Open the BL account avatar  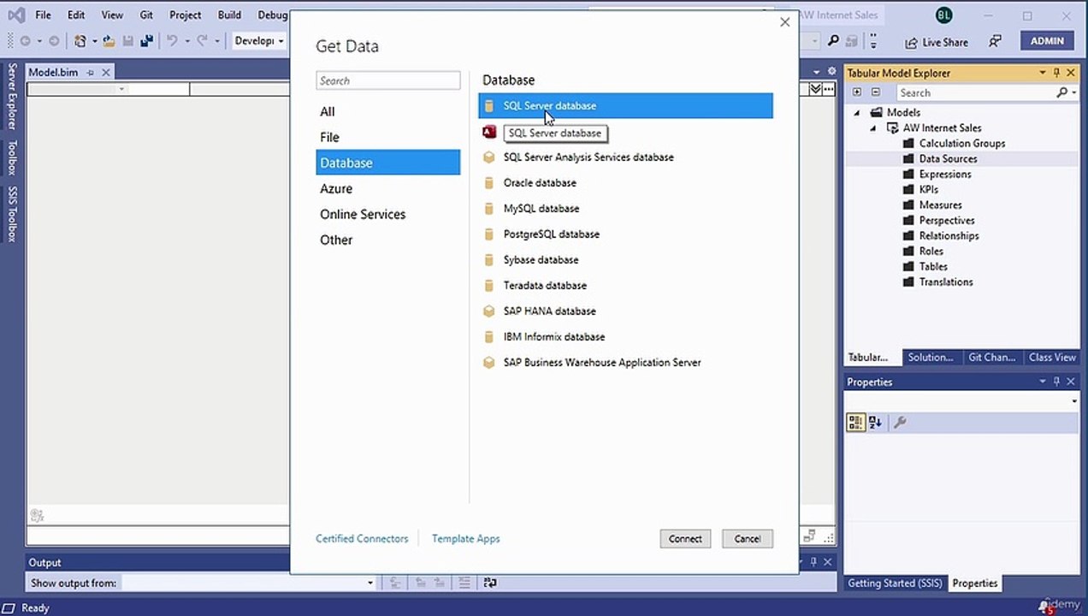[943, 15]
